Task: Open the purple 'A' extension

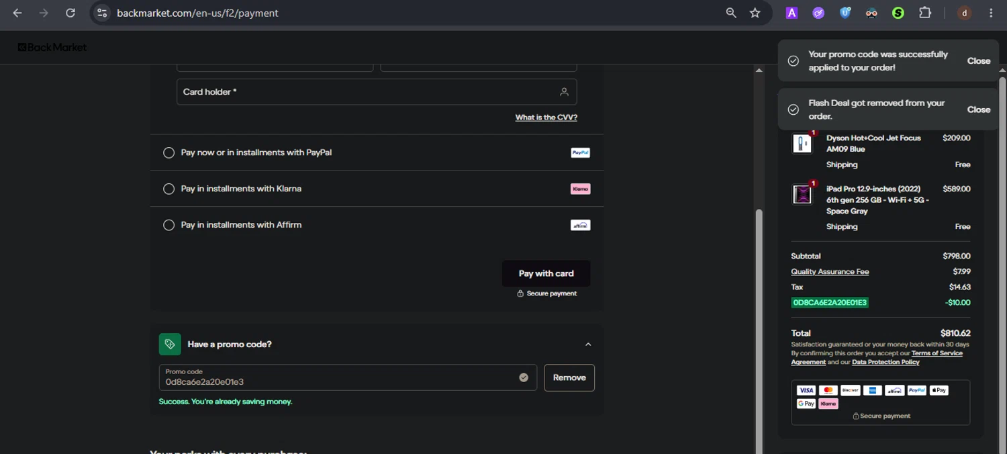Action: (792, 13)
